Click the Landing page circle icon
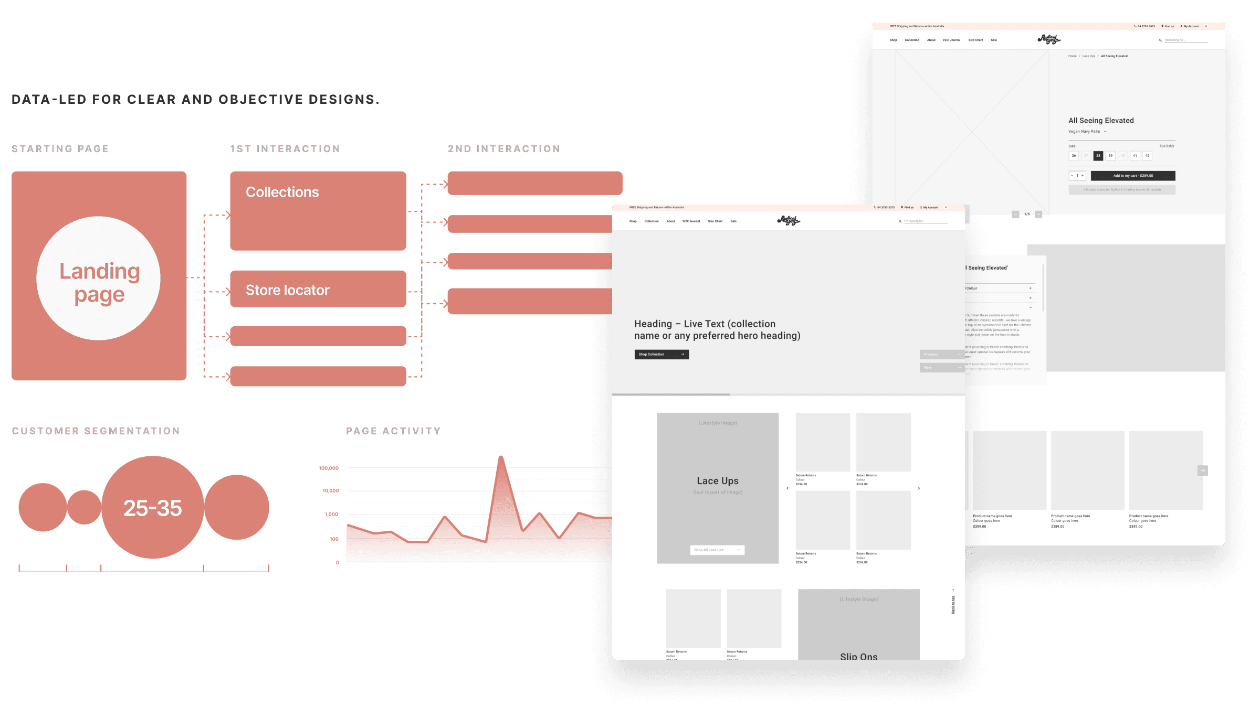This screenshot has height=707, width=1260. (97, 280)
